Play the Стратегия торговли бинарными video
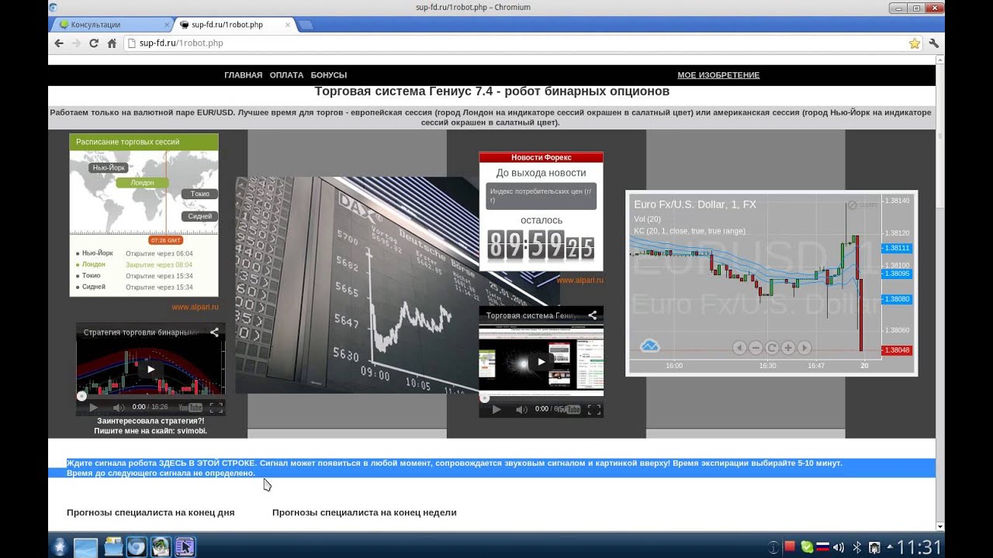 point(151,370)
